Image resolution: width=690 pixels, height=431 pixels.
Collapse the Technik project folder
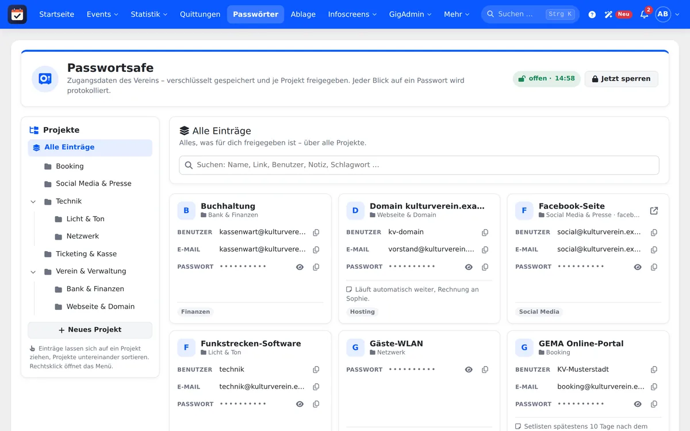[x=33, y=202]
